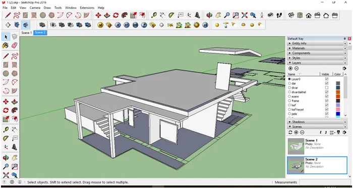Toggle Display Section Cuts highlighted icon

click(x=25, y=25)
